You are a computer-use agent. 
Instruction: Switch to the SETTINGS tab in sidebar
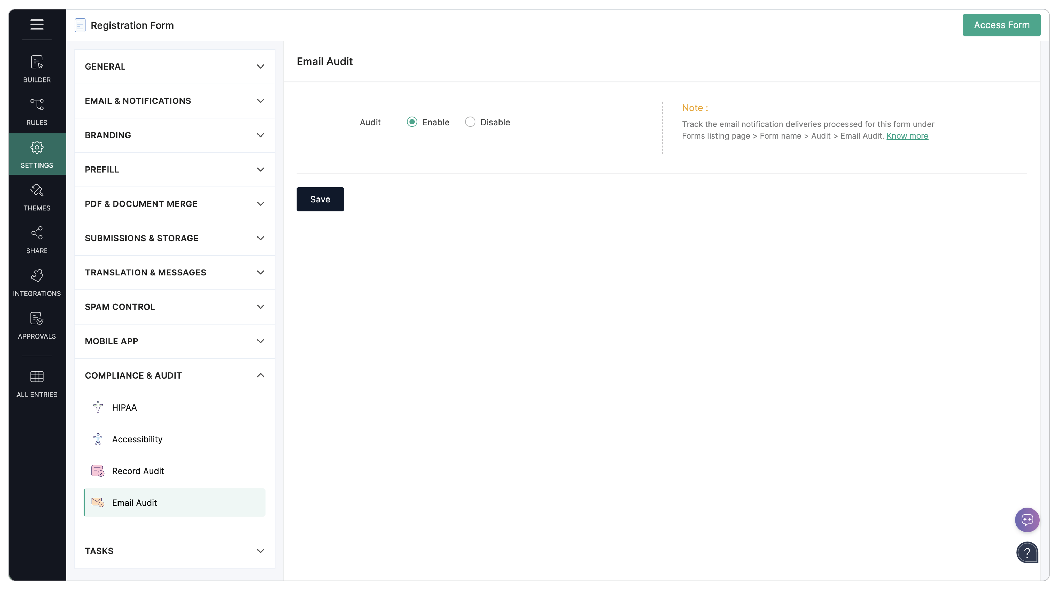click(x=37, y=154)
